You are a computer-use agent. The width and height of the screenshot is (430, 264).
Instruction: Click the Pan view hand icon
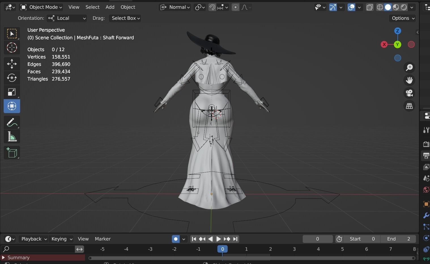(x=409, y=80)
